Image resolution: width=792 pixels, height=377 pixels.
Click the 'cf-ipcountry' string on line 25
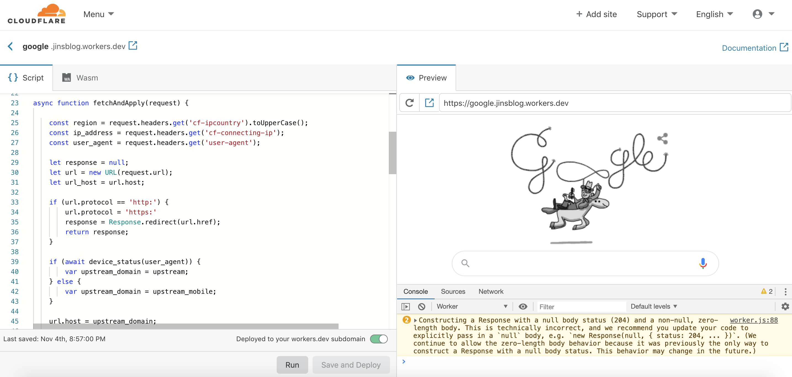click(217, 123)
